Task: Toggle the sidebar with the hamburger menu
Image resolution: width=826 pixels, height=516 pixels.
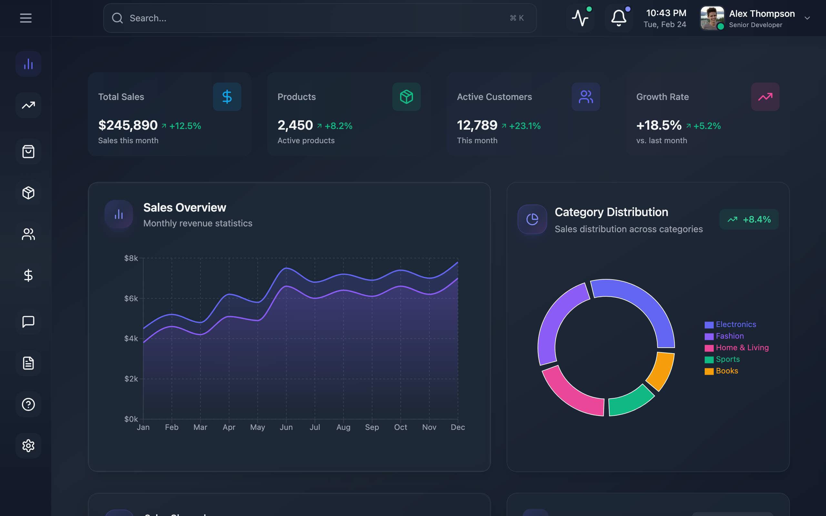Action: click(x=25, y=18)
